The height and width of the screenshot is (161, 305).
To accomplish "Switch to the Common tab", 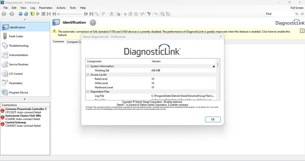I will (x=58, y=42).
